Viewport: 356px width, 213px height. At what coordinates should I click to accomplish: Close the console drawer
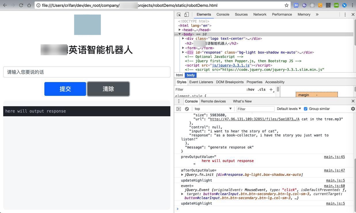(x=353, y=101)
